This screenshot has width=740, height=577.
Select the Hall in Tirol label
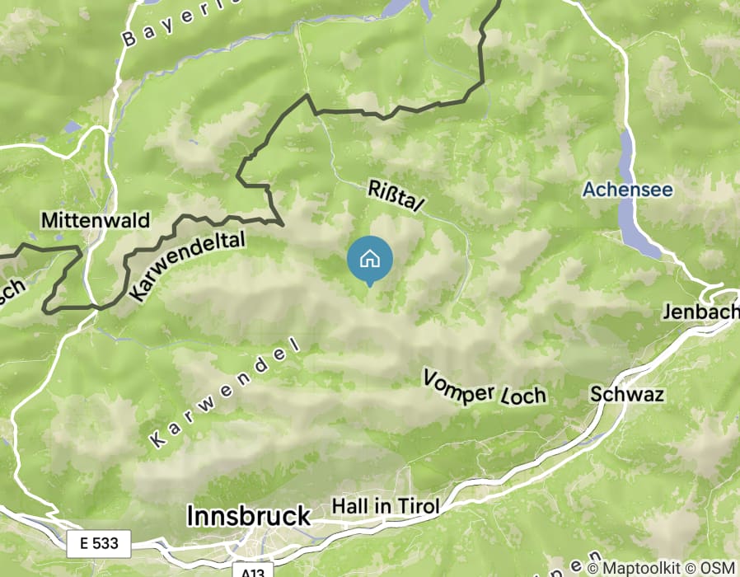[x=386, y=506]
